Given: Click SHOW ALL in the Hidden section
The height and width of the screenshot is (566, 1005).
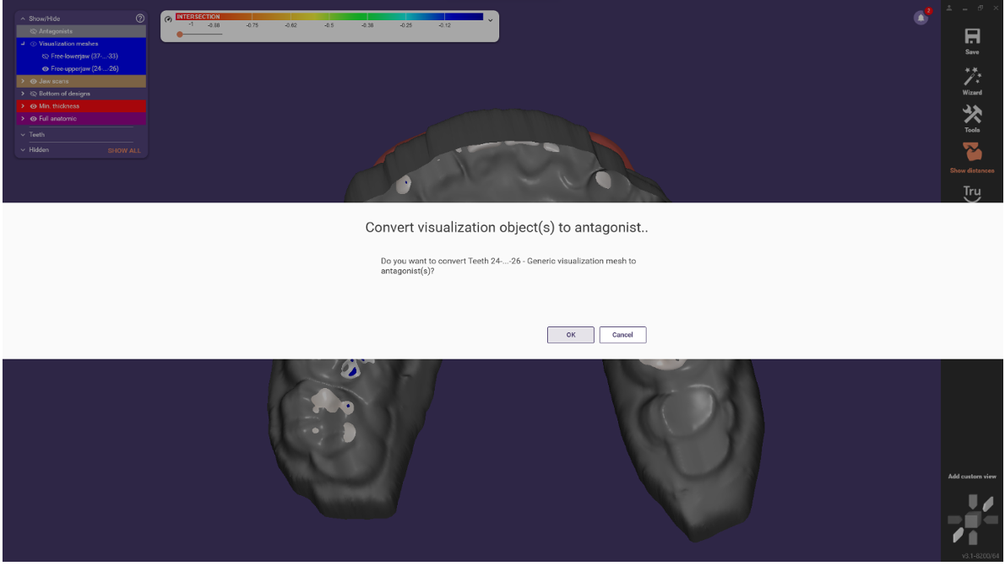Looking at the screenshot, I should [124, 150].
